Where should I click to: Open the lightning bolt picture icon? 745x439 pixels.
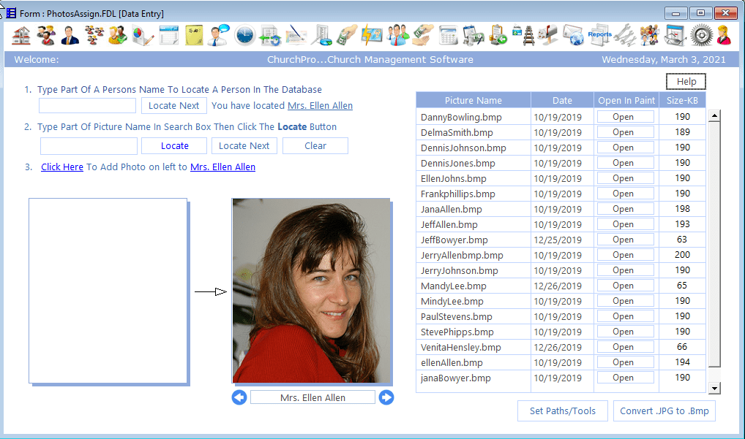372,36
